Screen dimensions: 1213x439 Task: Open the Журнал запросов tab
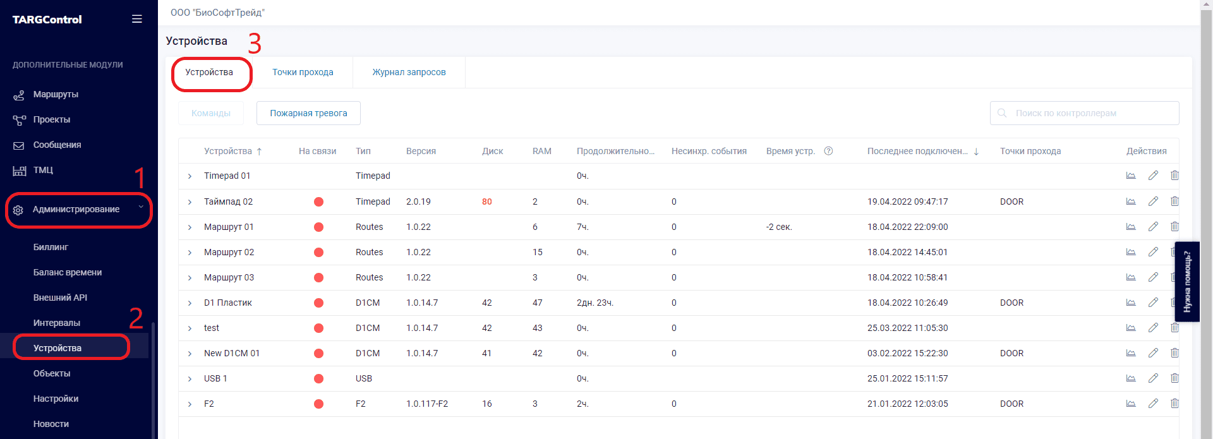click(409, 72)
